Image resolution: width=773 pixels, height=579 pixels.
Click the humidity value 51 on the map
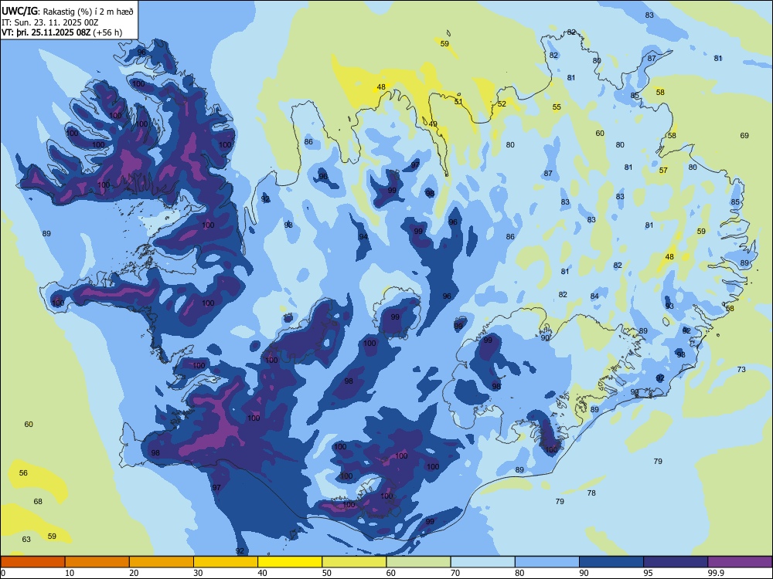tap(458, 102)
